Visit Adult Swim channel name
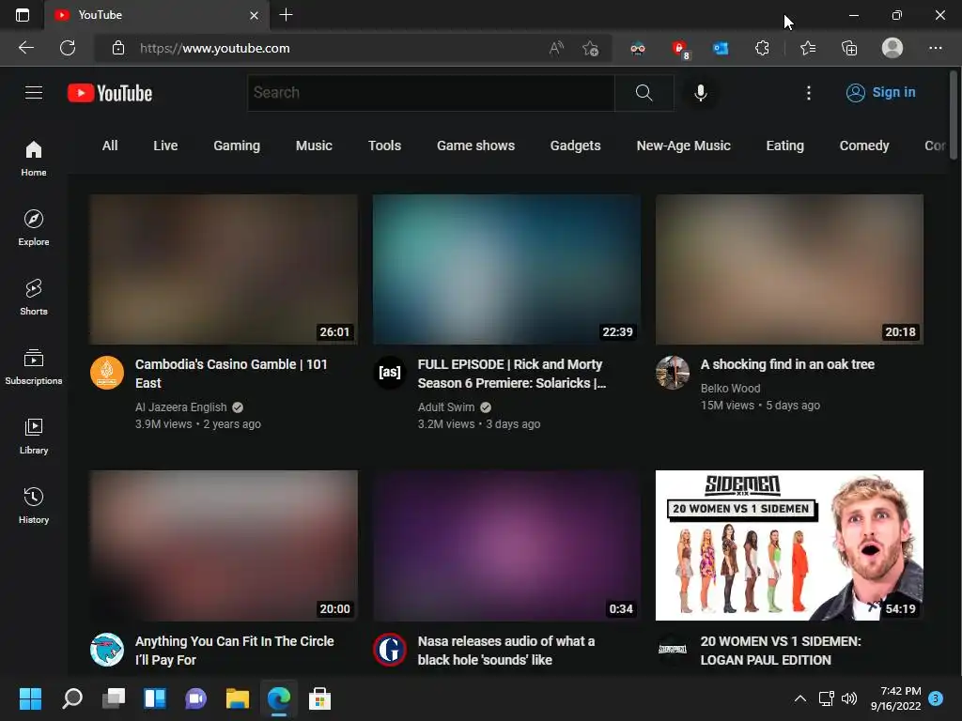This screenshot has height=721, width=962. (446, 407)
